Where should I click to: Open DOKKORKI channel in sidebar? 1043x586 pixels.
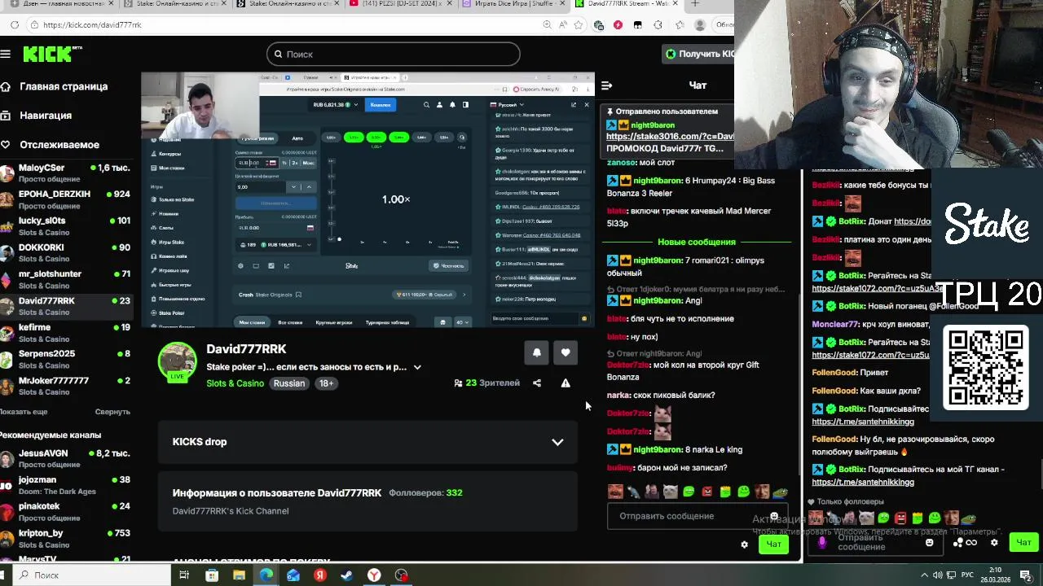pyautogui.click(x=65, y=253)
